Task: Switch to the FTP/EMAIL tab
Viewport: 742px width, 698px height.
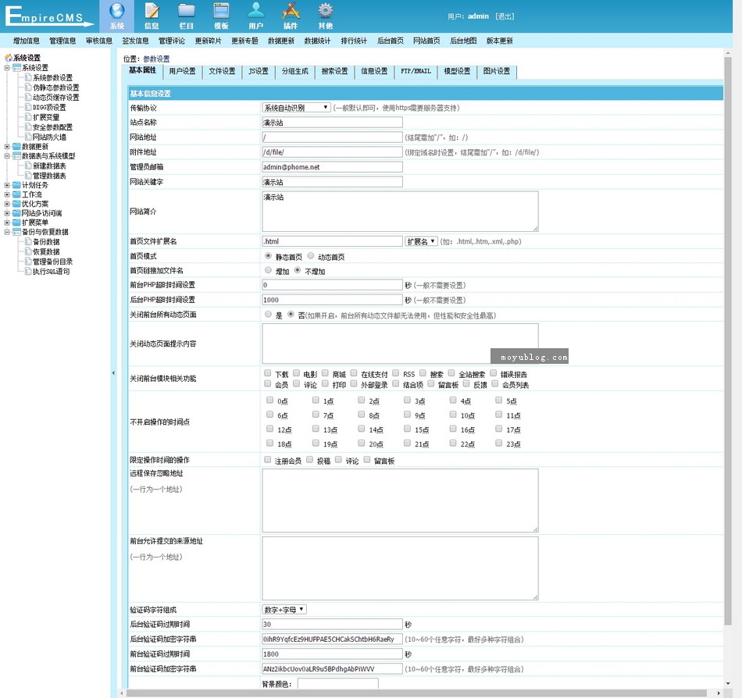Action: [416, 71]
